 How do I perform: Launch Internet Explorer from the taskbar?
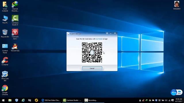23,100
